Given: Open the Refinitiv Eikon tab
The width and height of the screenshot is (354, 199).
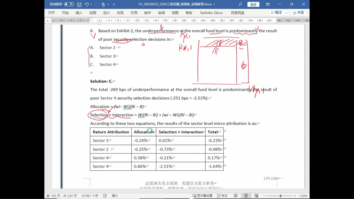Looking at the screenshot, I should 211,13.
